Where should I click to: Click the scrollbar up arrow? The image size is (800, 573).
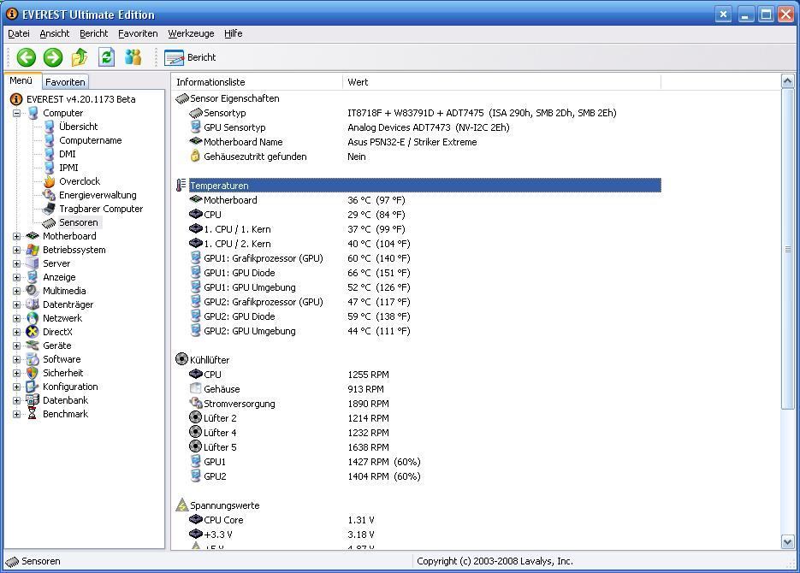787,81
